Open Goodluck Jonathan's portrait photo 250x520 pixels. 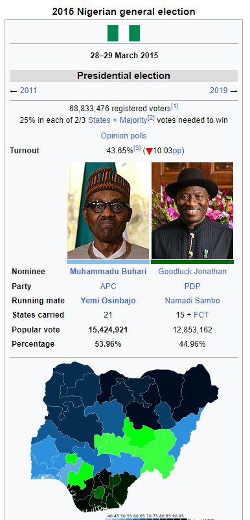tap(192, 211)
